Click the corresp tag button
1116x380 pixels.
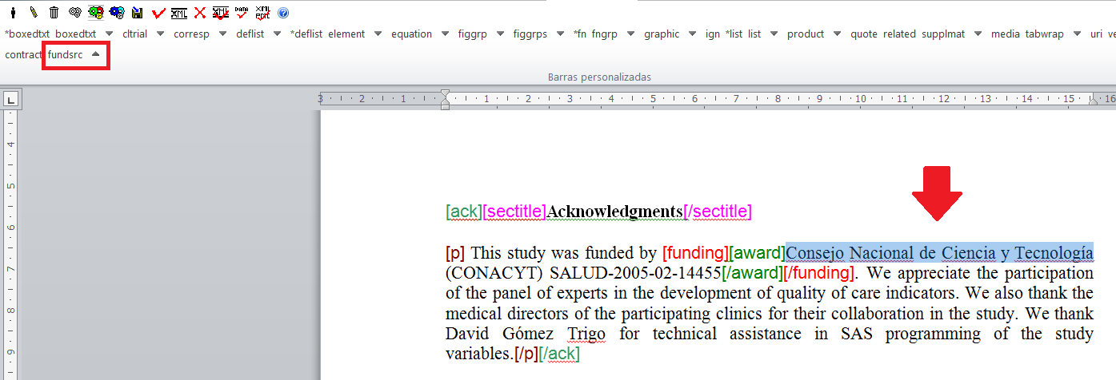191,34
